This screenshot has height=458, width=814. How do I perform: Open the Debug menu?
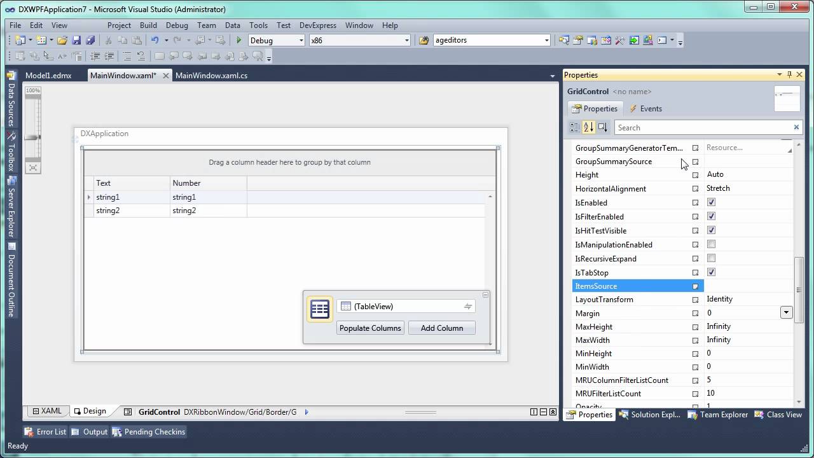coord(177,25)
